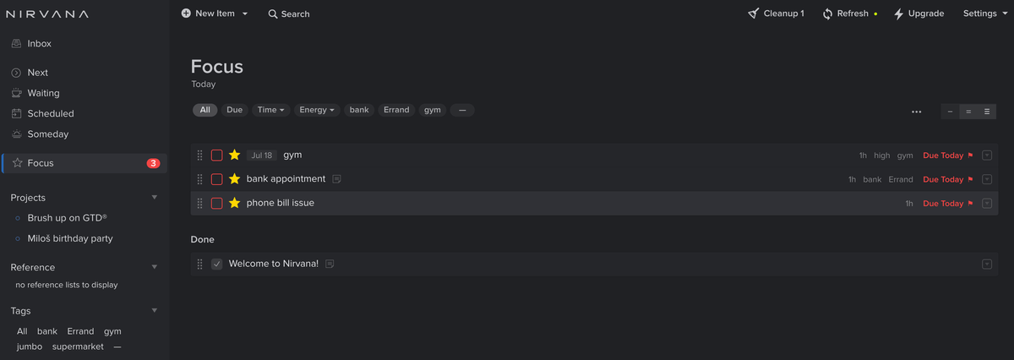The image size is (1014, 360).
Task: Click the Refresh circular arrows icon
Action: pyautogui.click(x=827, y=14)
